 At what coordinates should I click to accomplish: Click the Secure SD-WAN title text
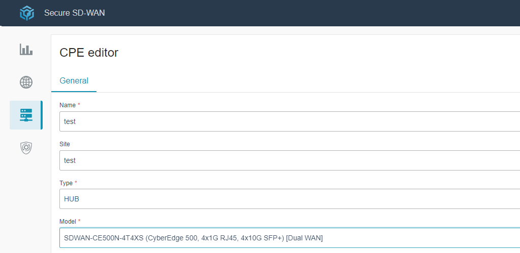[x=75, y=13]
